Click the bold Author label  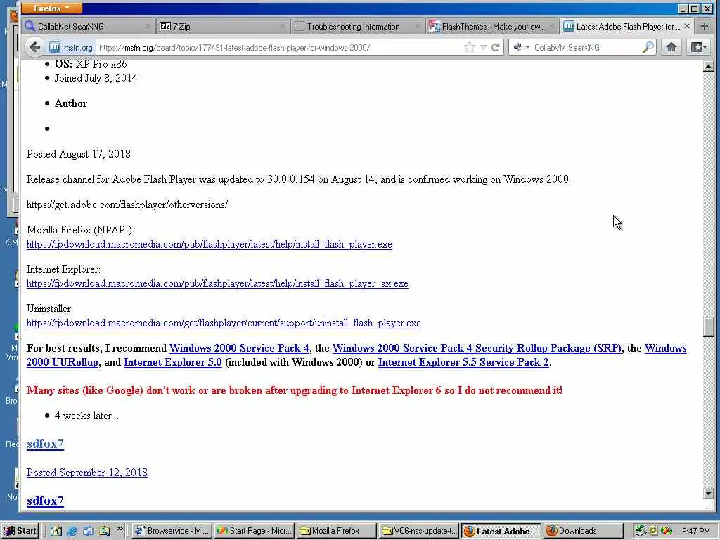[71, 103]
